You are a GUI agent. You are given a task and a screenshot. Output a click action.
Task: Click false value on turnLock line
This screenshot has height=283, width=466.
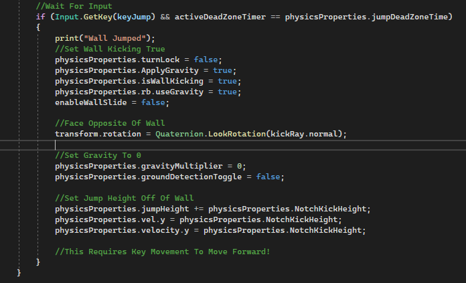206,60
